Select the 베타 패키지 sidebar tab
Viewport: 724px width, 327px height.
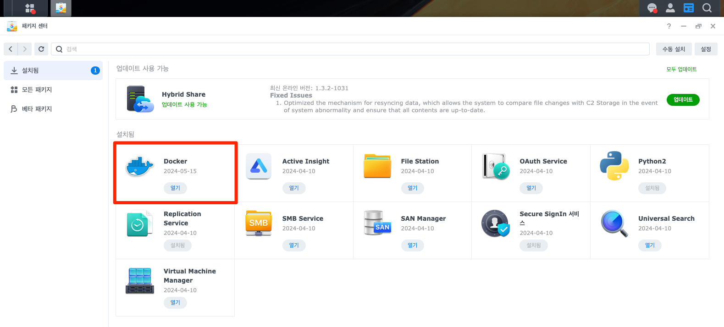53,109
